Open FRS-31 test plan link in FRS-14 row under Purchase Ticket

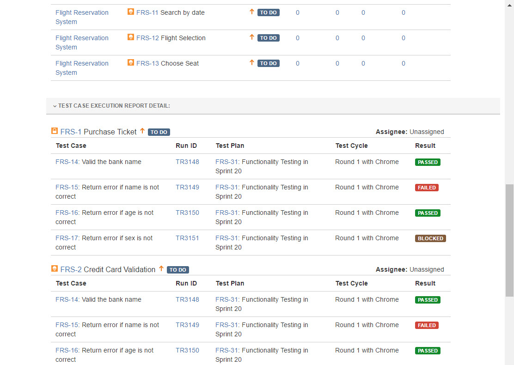coord(226,162)
